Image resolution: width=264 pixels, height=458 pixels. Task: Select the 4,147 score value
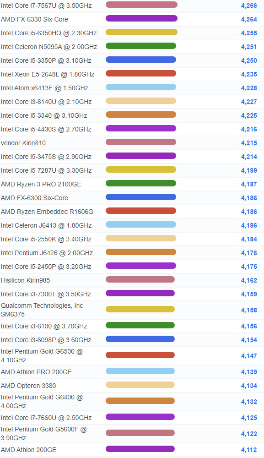[x=249, y=356]
